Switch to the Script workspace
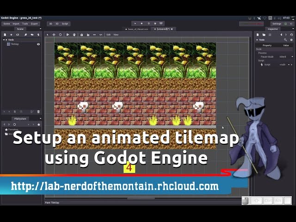 click(x=65, y=24)
